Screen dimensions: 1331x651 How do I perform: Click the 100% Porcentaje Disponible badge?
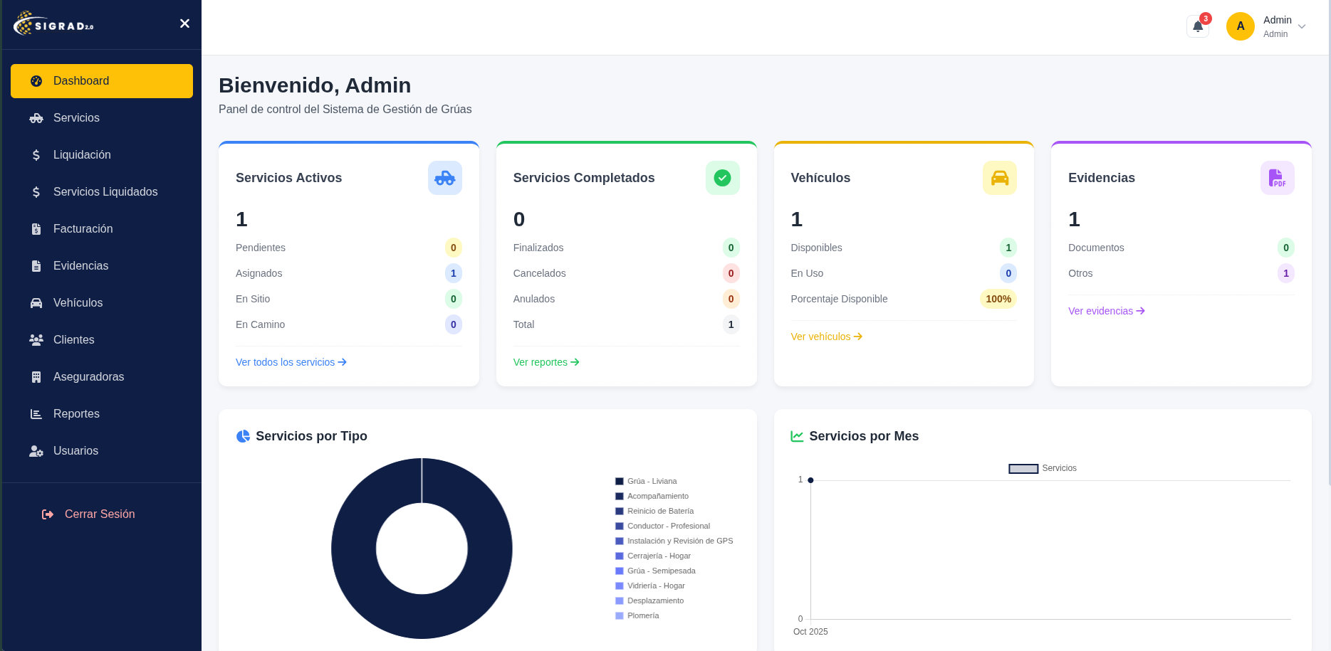coord(998,299)
